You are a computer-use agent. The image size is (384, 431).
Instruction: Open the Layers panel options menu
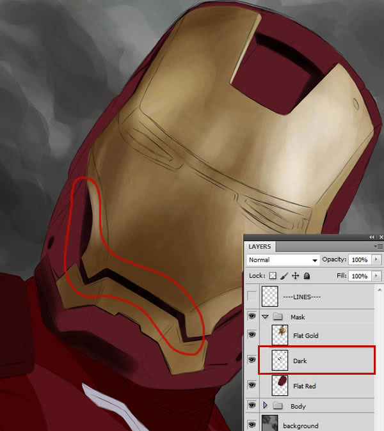tap(379, 247)
